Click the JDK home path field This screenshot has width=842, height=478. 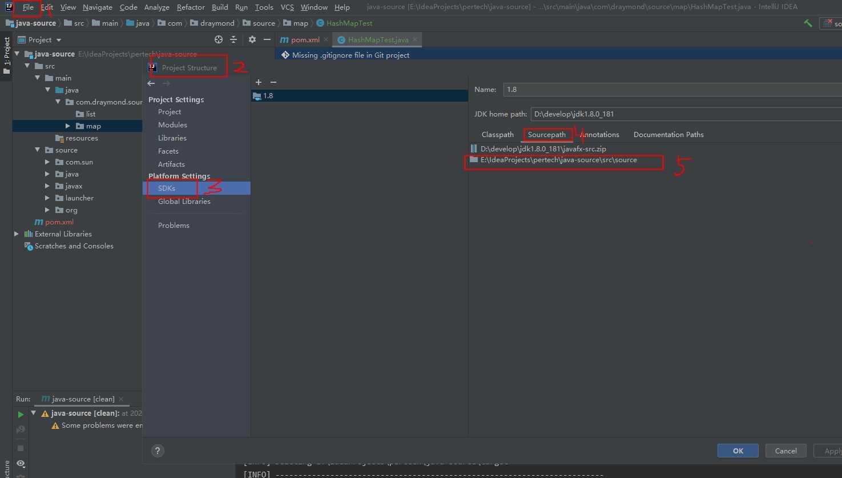point(686,114)
